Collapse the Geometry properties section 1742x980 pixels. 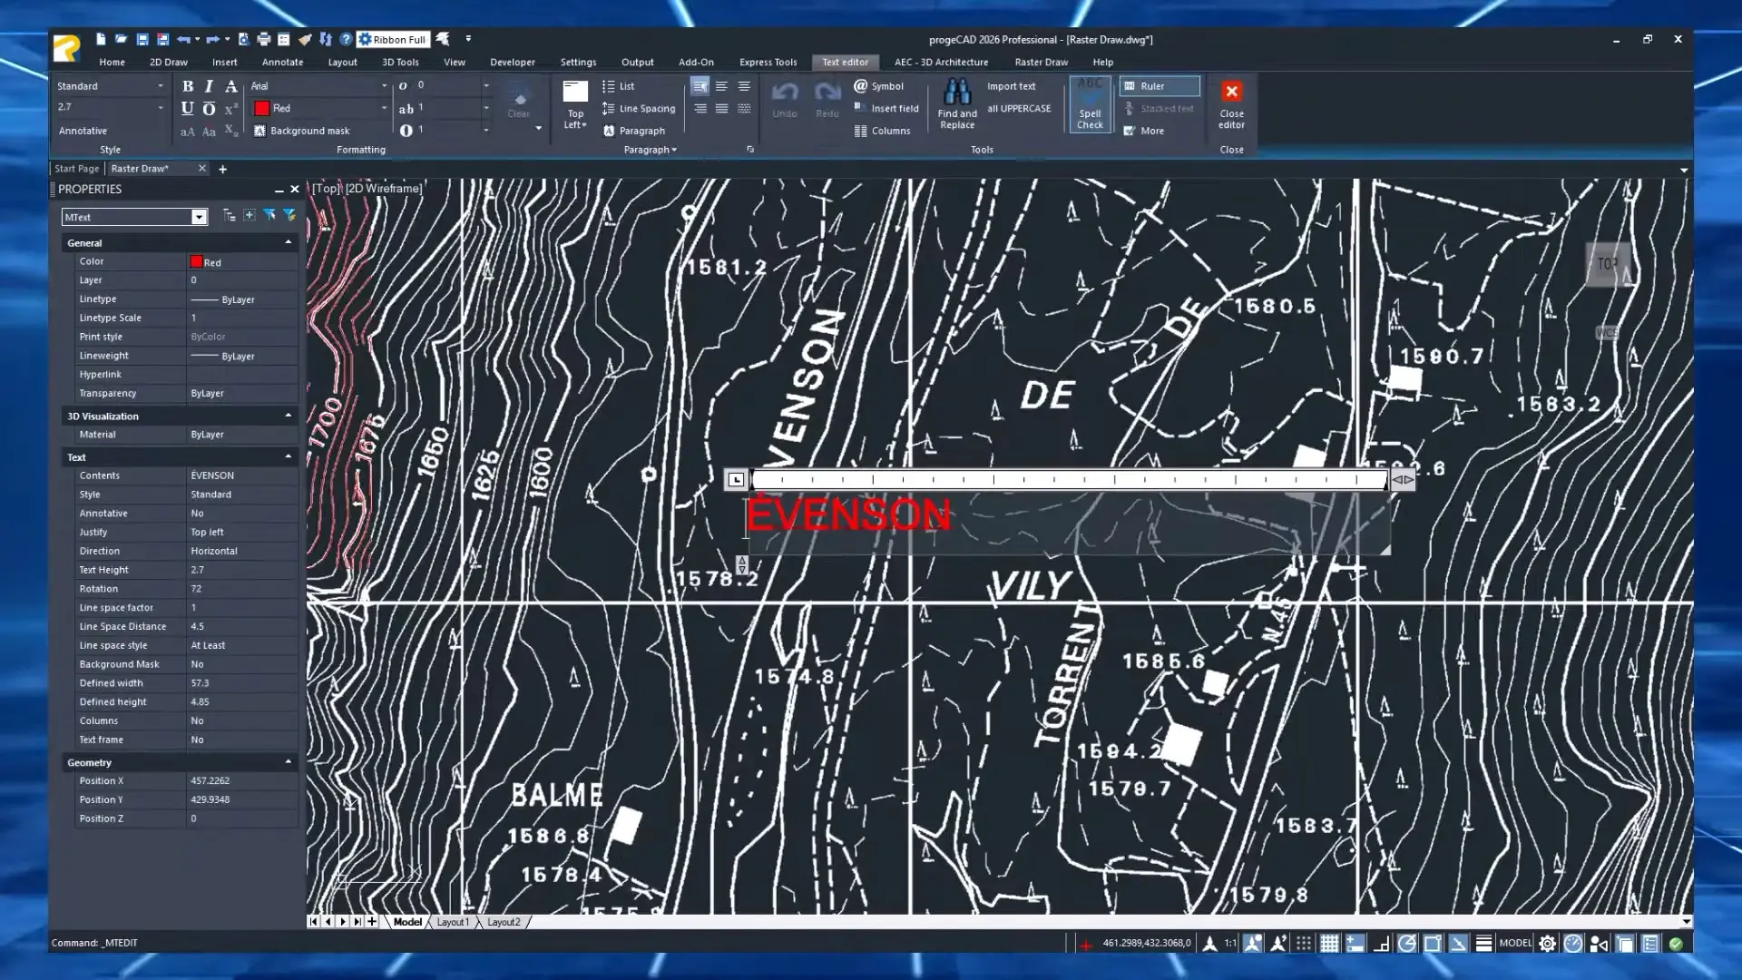(x=289, y=762)
